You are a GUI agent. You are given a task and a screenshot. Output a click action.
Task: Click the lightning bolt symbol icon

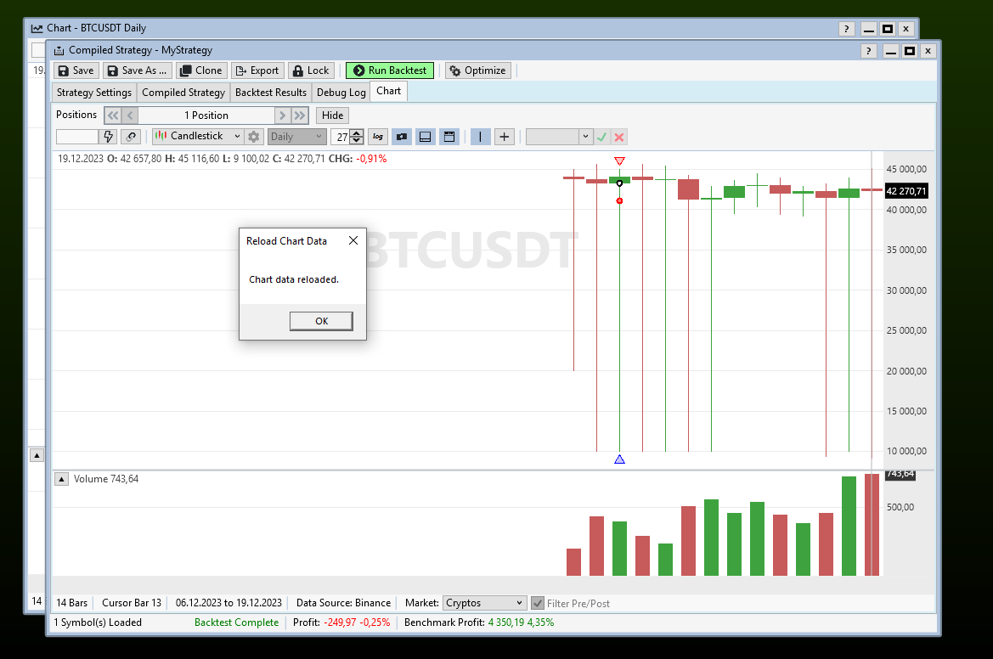109,137
